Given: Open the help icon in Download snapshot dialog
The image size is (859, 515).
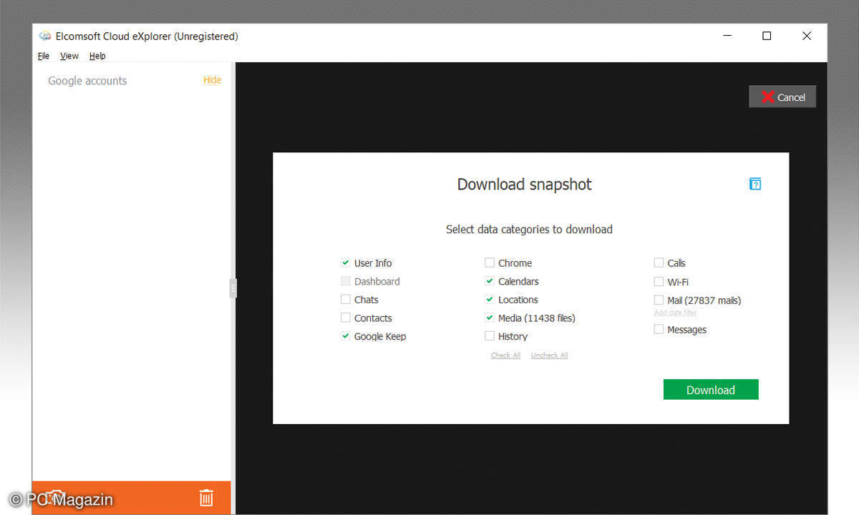Looking at the screenshot, I should (x=755, y=185).
